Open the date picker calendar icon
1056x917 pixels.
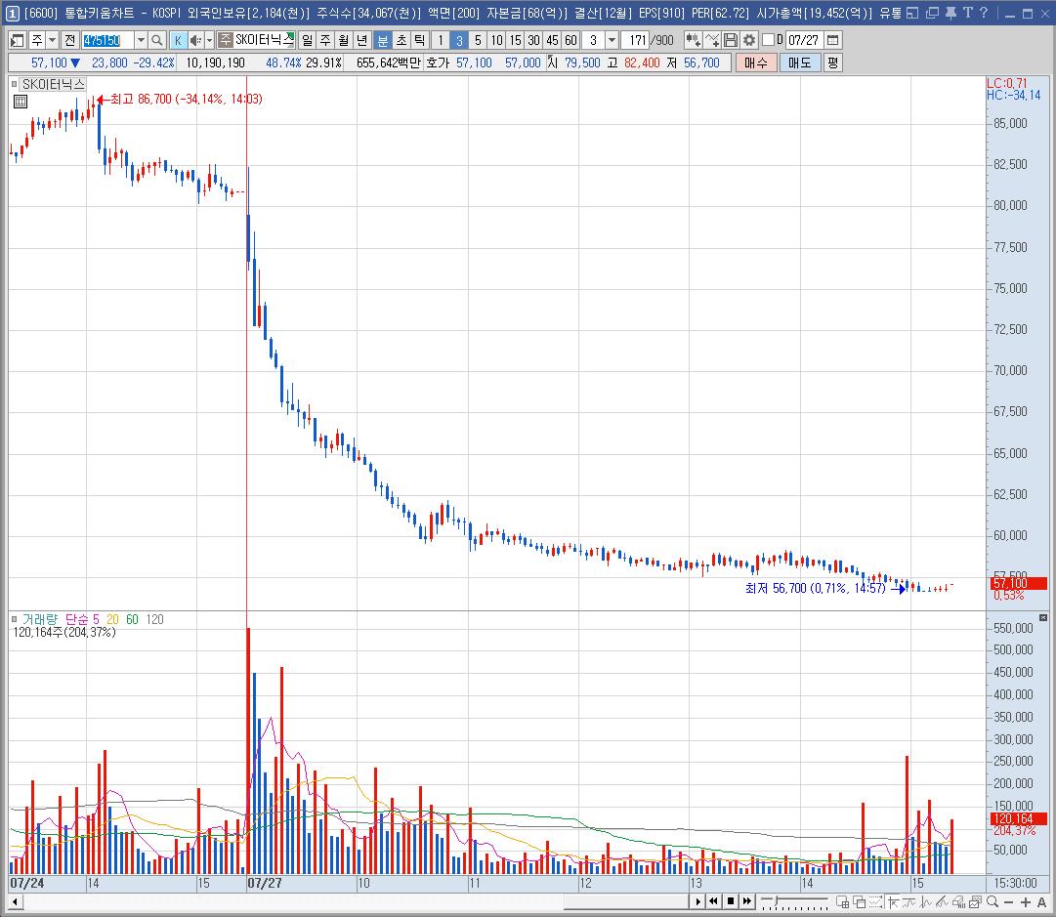[x=833, y=40]
